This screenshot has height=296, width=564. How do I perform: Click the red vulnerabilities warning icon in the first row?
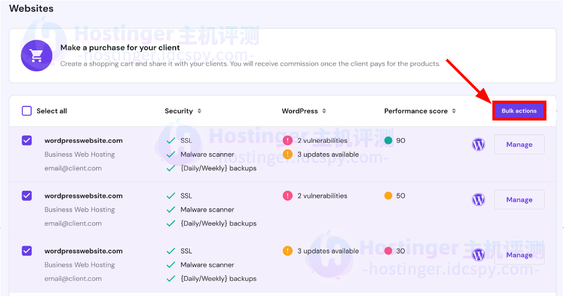(288, 140)
